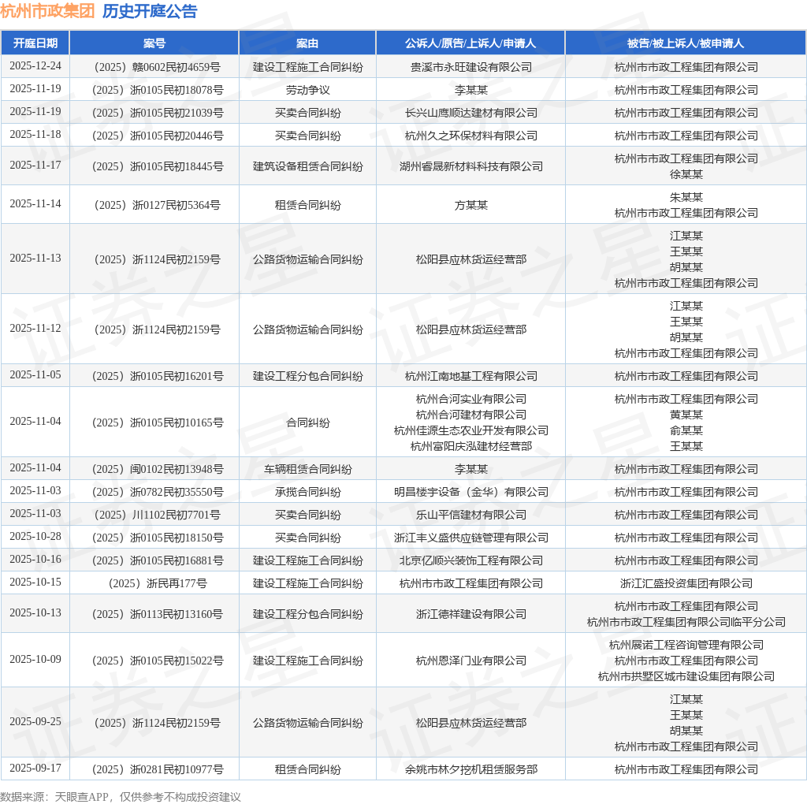The width and height of the screenshot is (807, 804).
Task: Click the 案号 column header
Action: click(x=154, y=43)
